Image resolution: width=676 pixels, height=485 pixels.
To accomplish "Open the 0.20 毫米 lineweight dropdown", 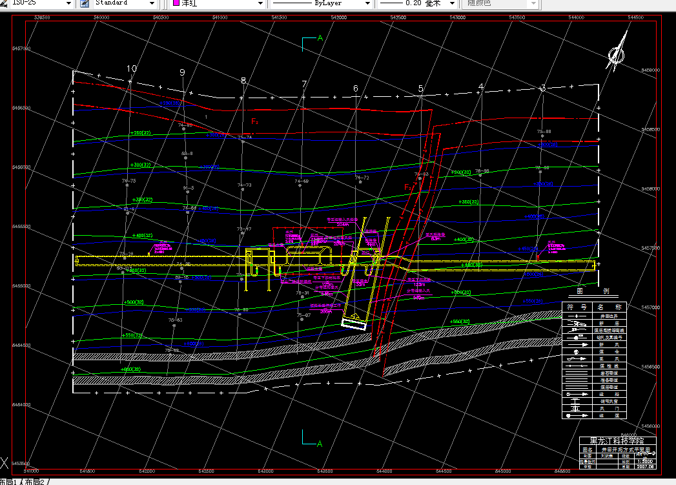I will pyautogui.click(x=452, y=3).
